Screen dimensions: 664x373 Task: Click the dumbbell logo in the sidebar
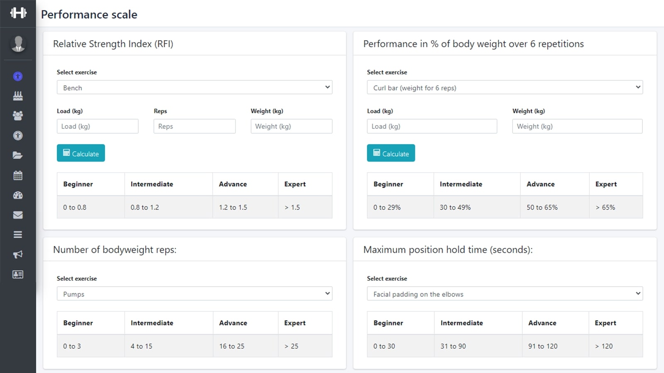click(x=18, y=13)
